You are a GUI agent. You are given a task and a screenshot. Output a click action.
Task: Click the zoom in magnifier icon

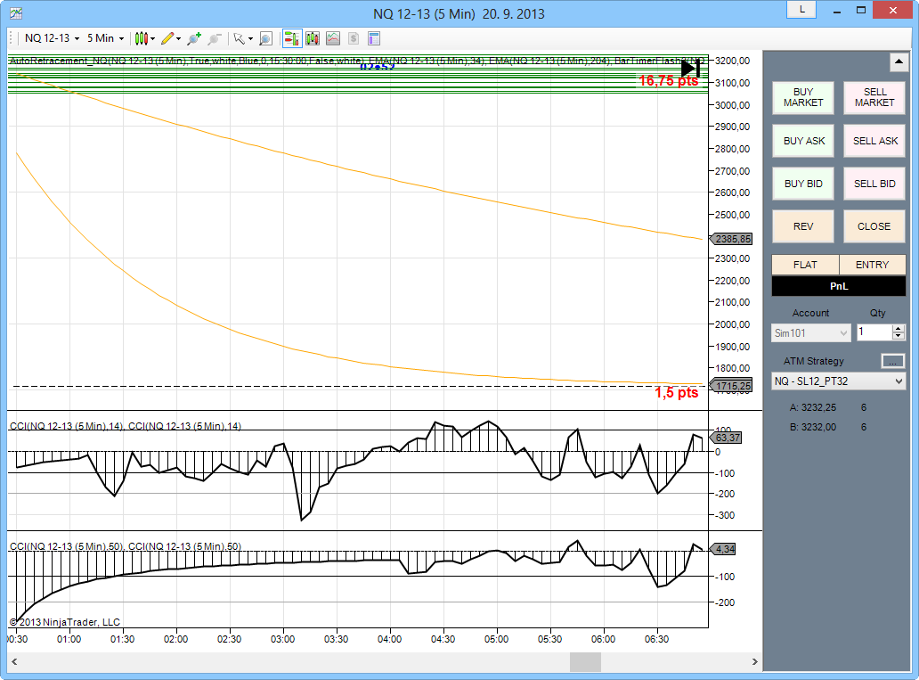194,38
